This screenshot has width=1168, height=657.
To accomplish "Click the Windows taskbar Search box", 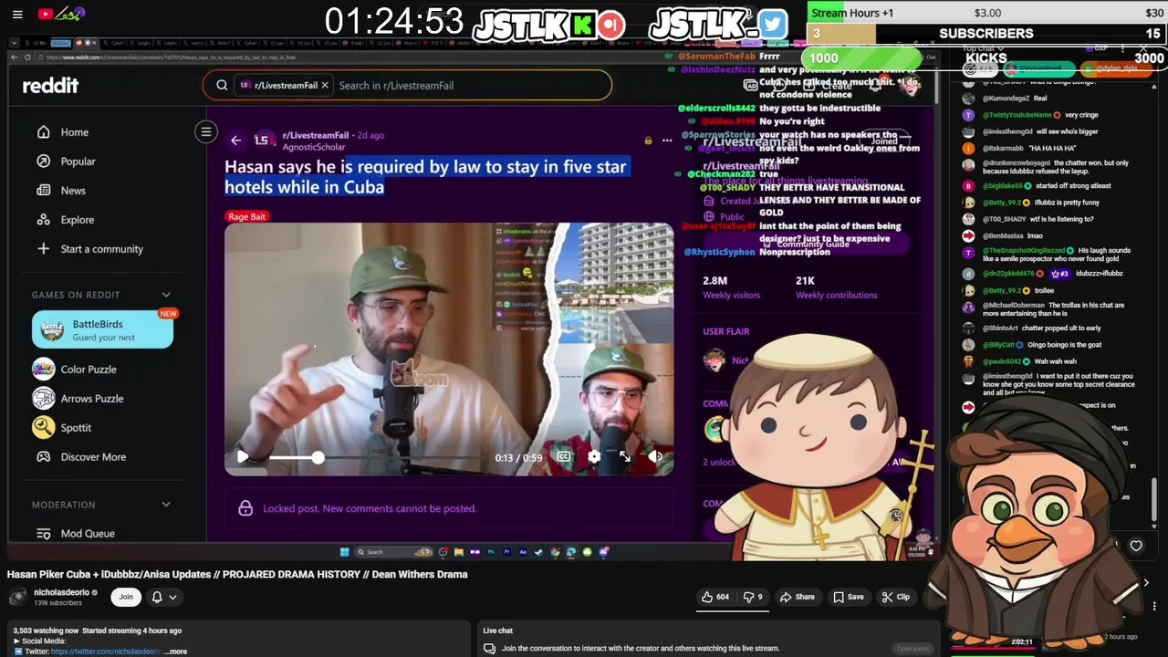I will [x=393, y=552].
